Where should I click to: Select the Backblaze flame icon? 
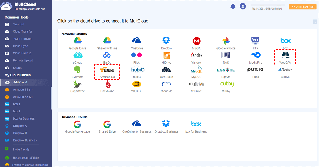(108, 84)
